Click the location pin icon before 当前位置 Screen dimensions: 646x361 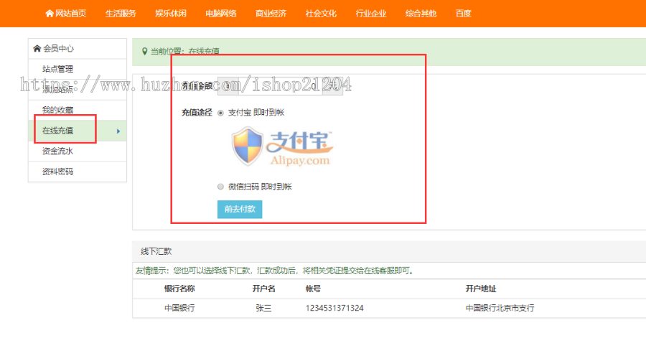point(144,51)
